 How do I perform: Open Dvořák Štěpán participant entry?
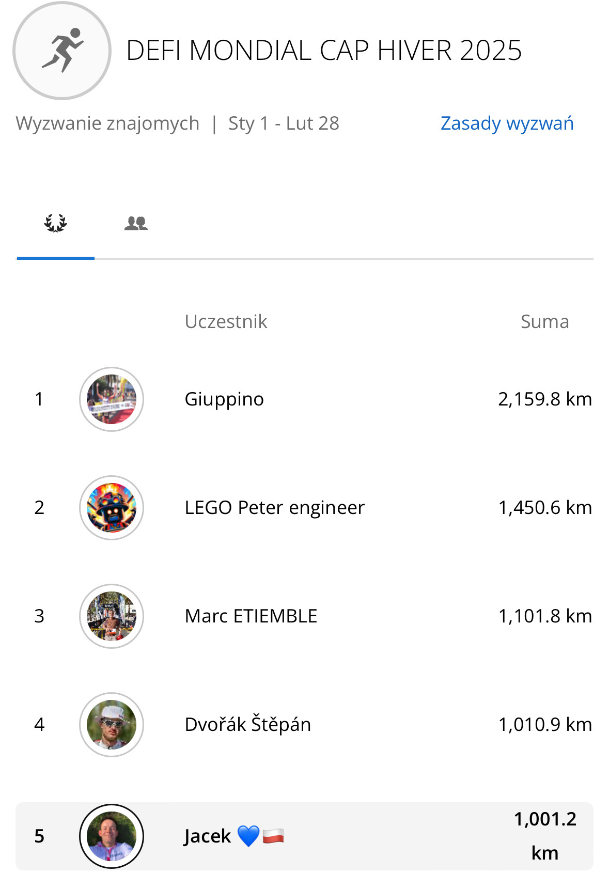[x=248, y=725]
